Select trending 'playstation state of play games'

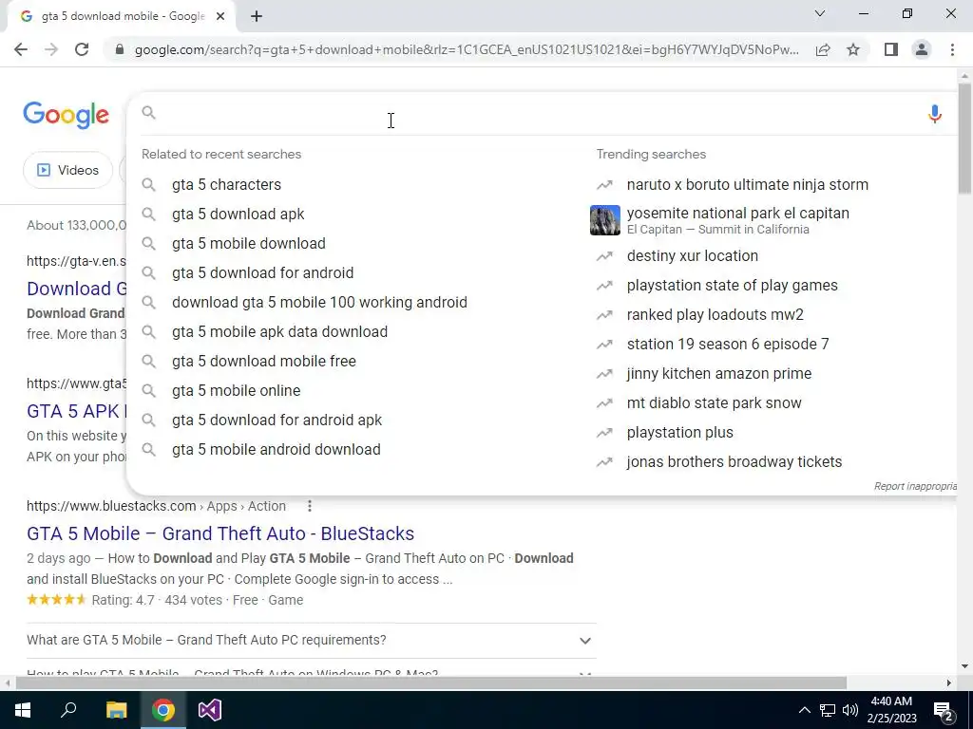733,285
